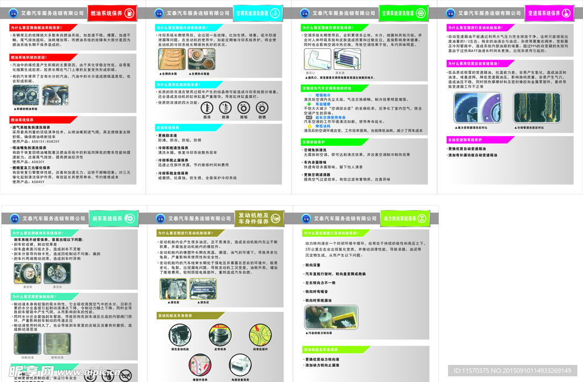Open the 通风口 air vent illustration
This screenshot has width=583, height=382.
coord(317,59)
